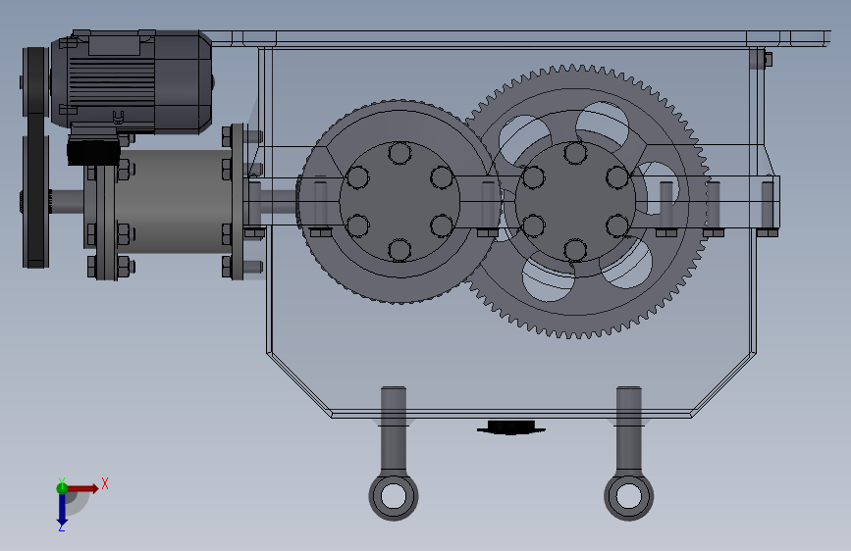
Task: Select the smooth fan cowl end of the motor
Action: pyautogui.click(x=184, y=82)
